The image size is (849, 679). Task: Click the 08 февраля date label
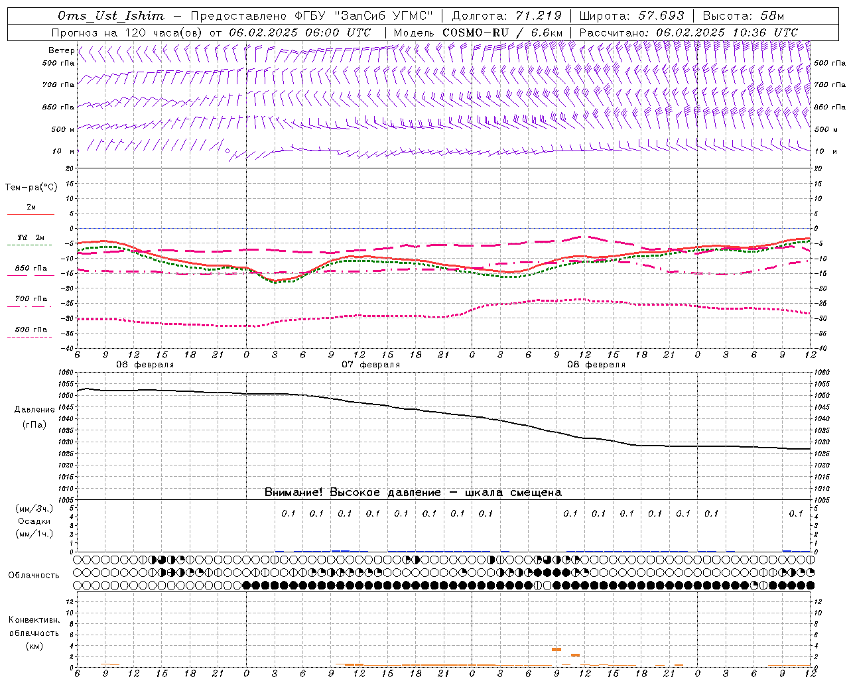coord(596,365)
